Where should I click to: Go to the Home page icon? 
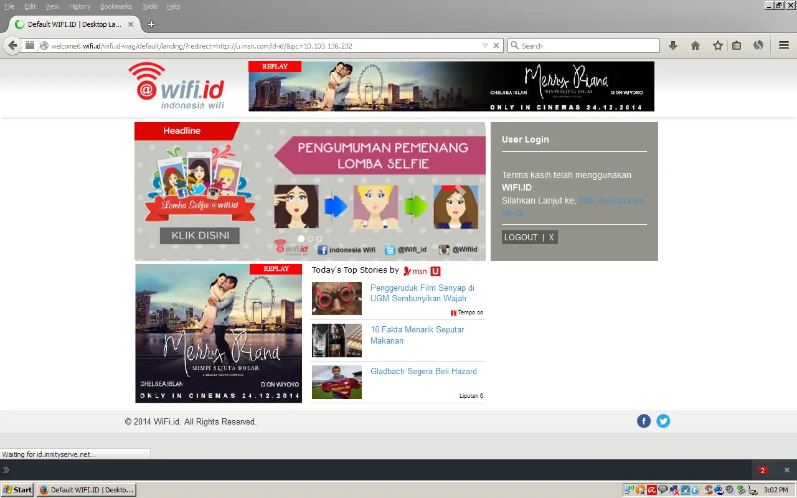pyautogui.click(x=696, y=45)
